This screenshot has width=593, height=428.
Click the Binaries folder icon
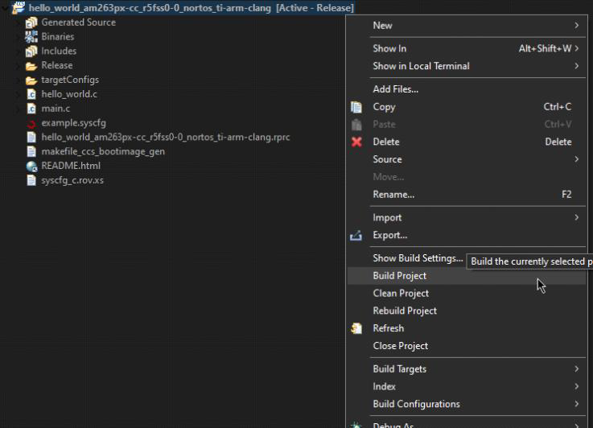click(32, 37)
